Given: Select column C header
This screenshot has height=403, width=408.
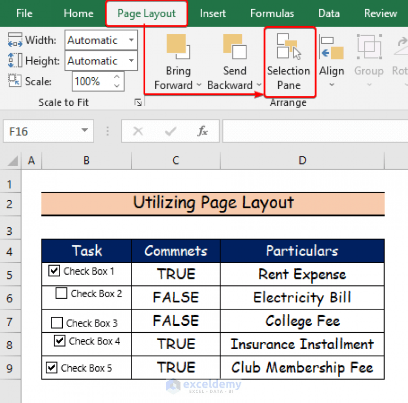Looking at the screenshot, I should (x=176, y=161).
